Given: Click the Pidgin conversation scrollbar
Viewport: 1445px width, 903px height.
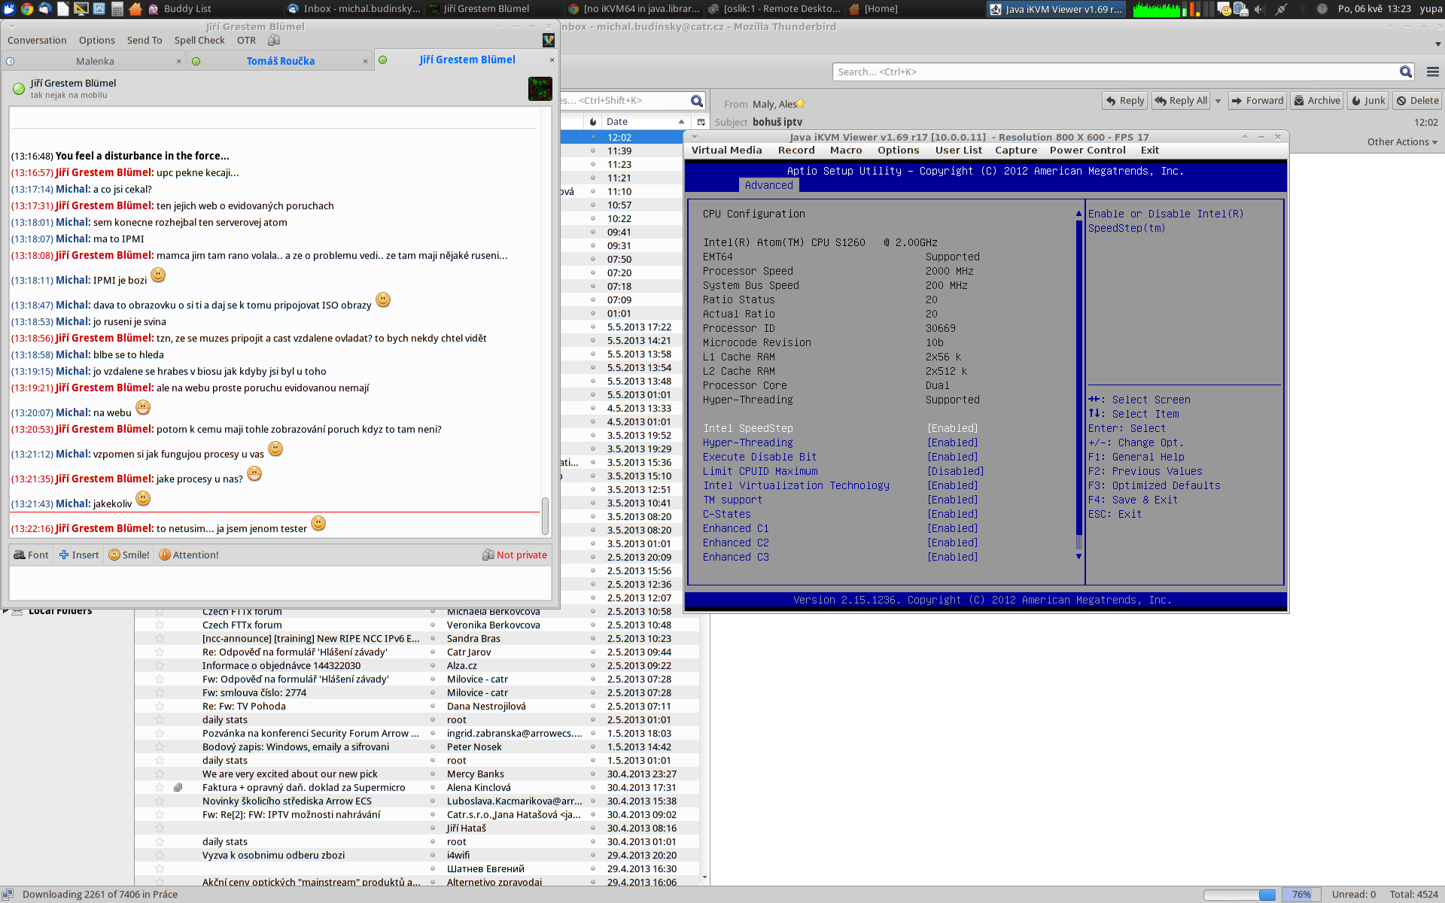Looking at the screenshot, I should [545, 515].
